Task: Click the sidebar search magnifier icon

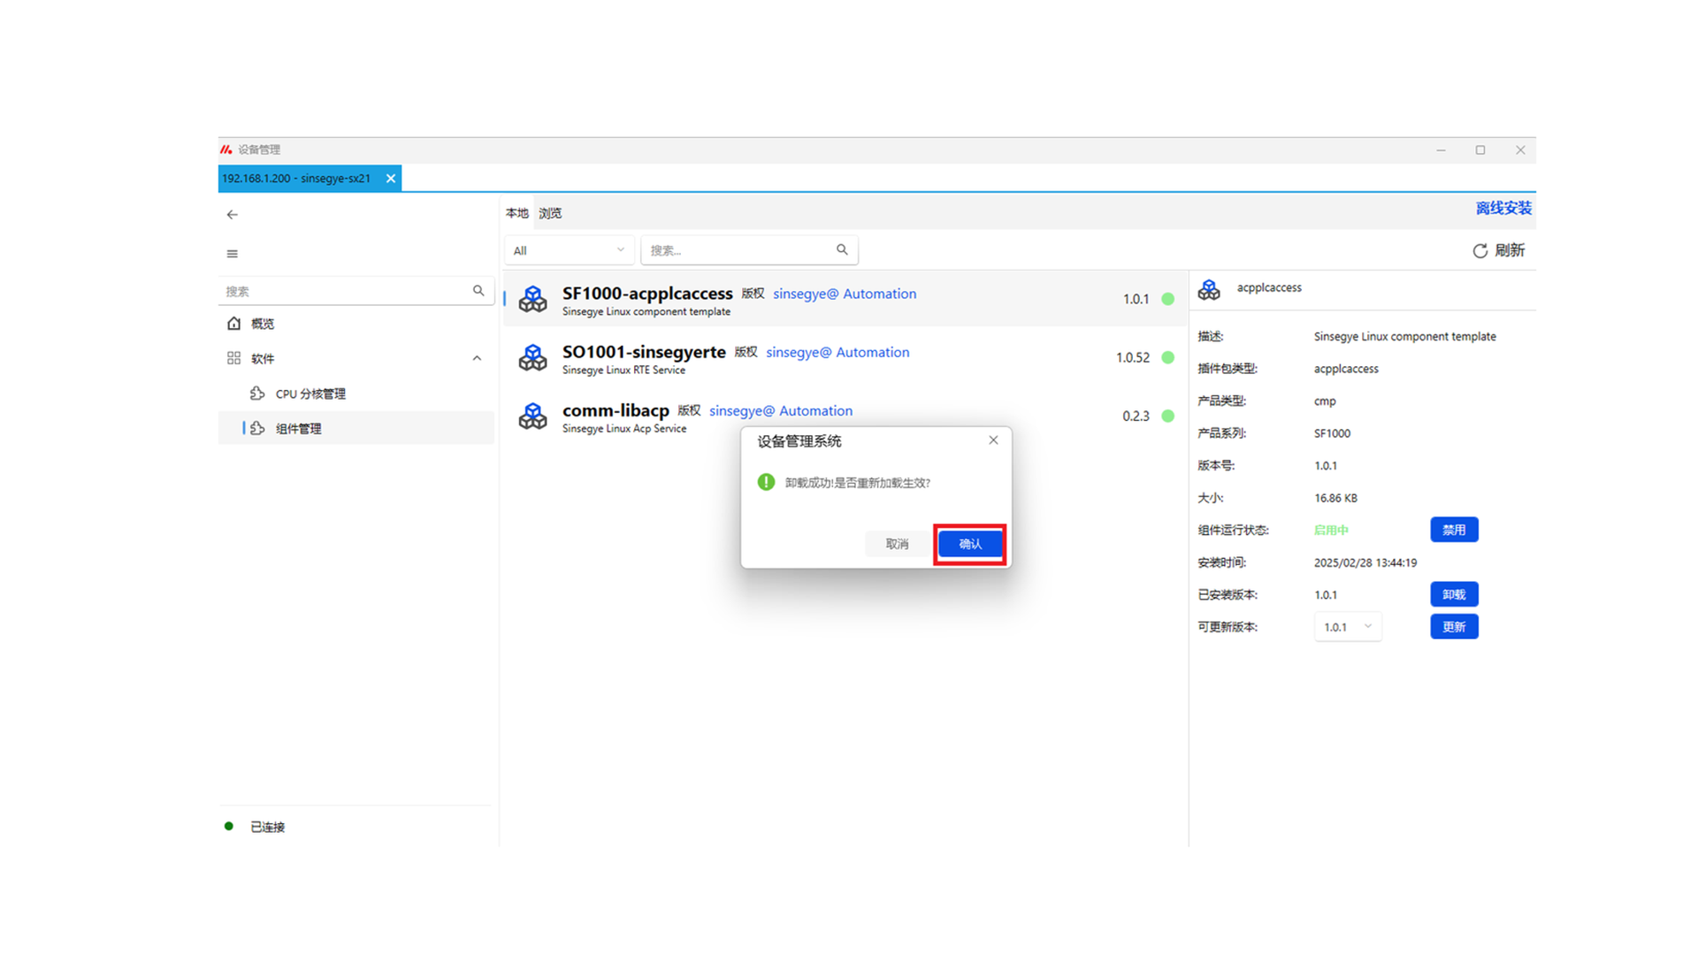Action: tap(478, 291)
